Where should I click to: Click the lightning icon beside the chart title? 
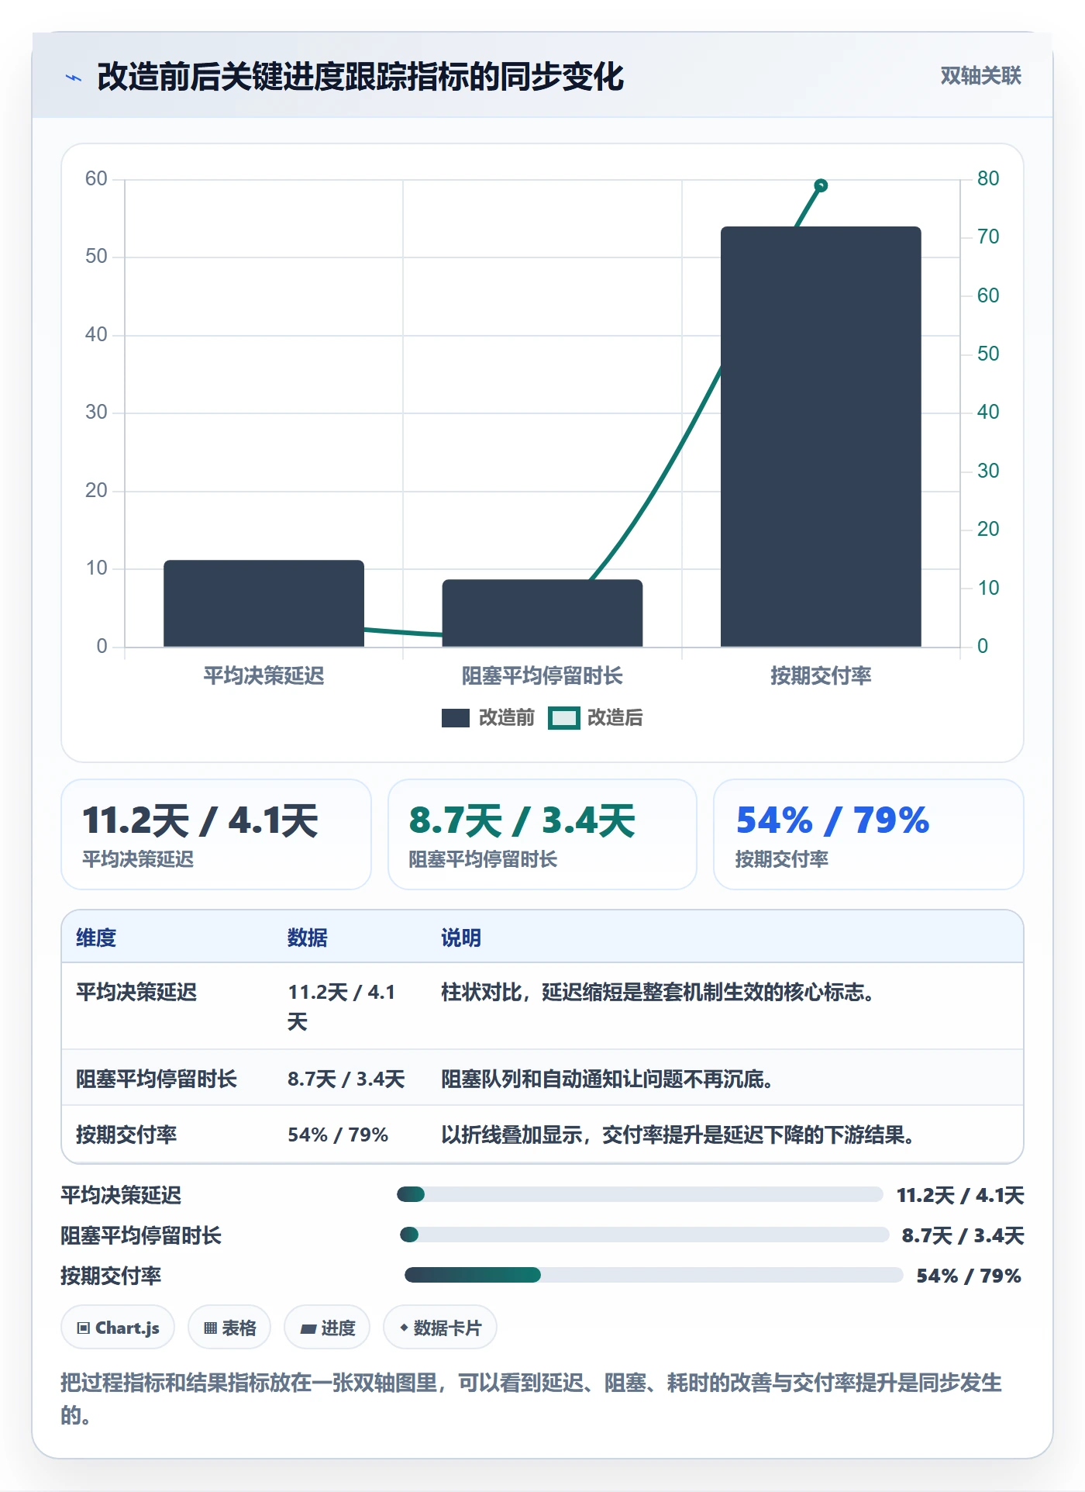point(74,78)
